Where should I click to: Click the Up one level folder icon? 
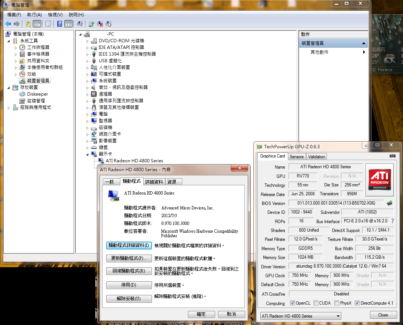tap(28, 24)
